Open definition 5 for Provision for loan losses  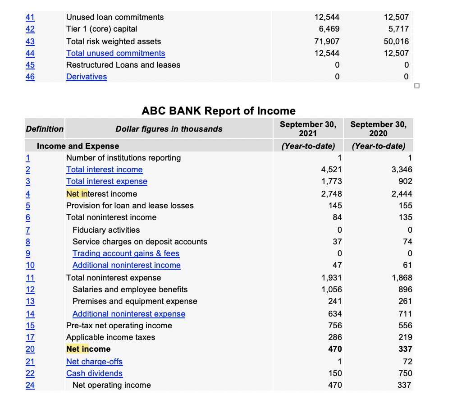(x=28, y=206)
